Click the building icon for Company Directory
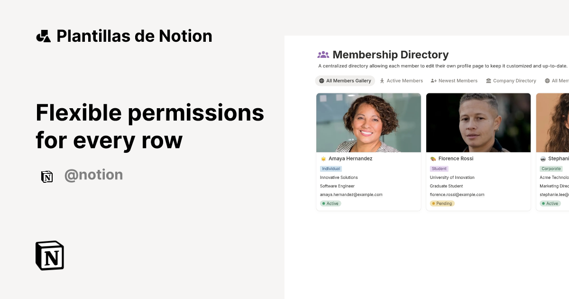This screenshot has height=299, width=569. coord(488,81)
